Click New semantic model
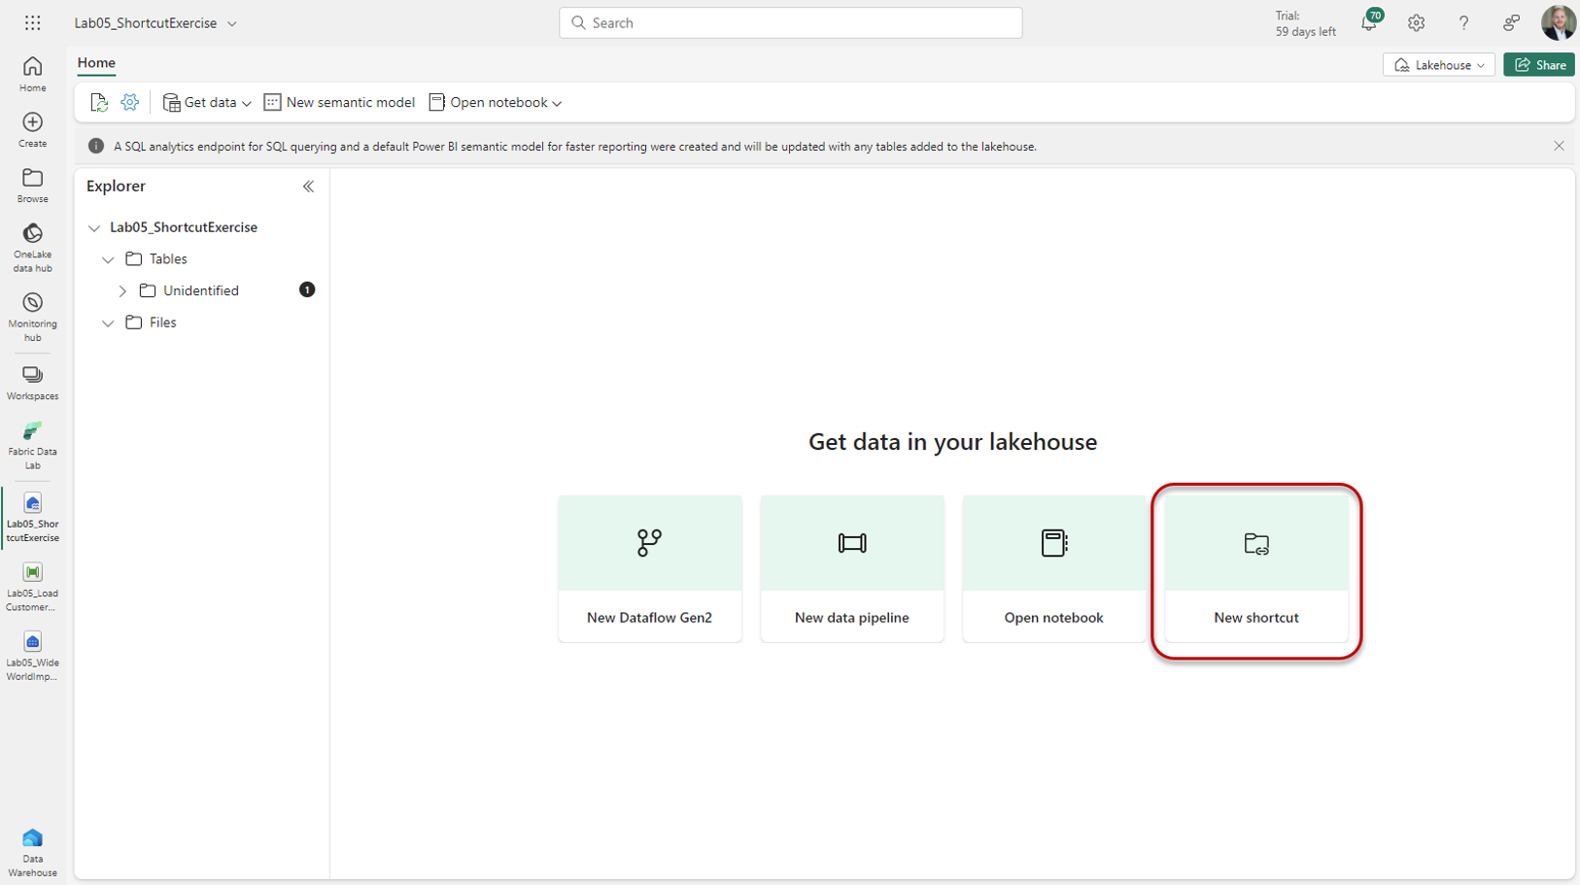The height and width of the screenshot is (885, 1580). [340, 102]
